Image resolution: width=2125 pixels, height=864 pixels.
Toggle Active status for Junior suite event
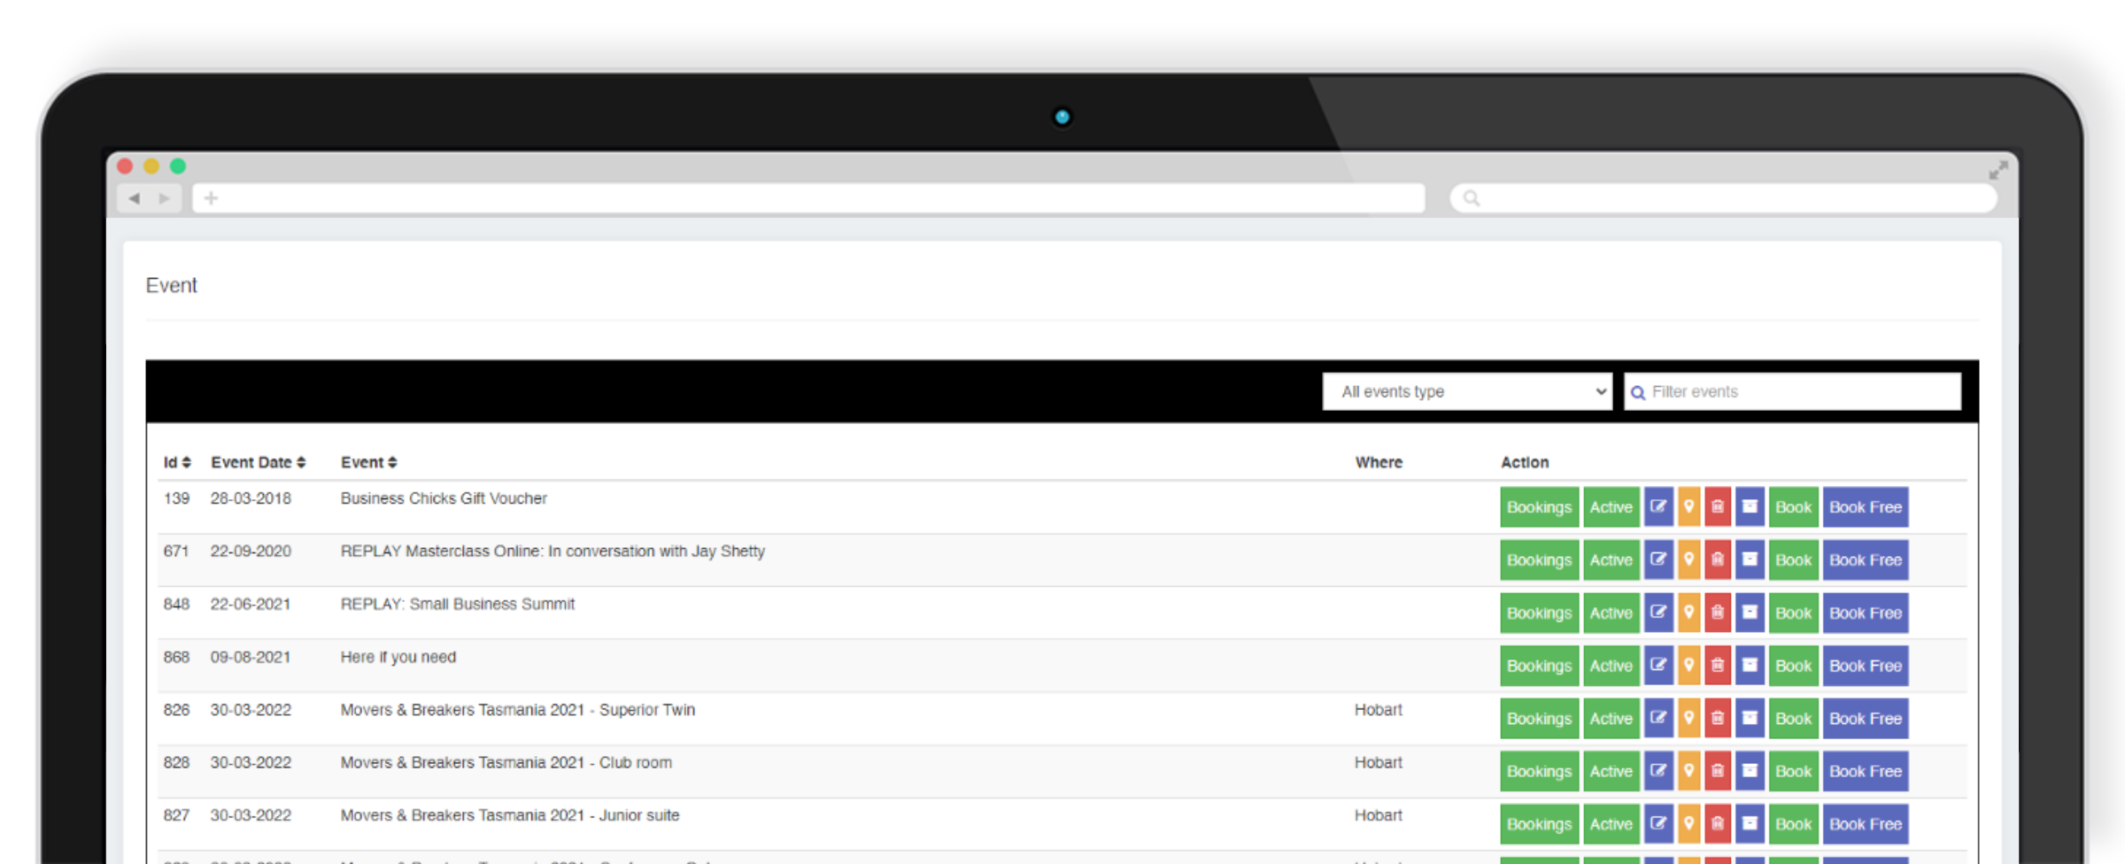(x=1611, y=824)
